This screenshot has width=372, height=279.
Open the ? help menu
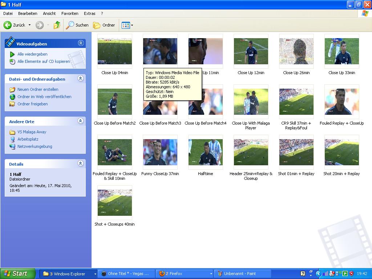102,13
